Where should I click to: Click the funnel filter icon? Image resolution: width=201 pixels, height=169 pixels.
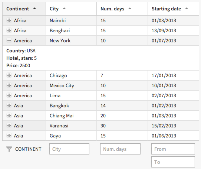click(x=9, y=149)
